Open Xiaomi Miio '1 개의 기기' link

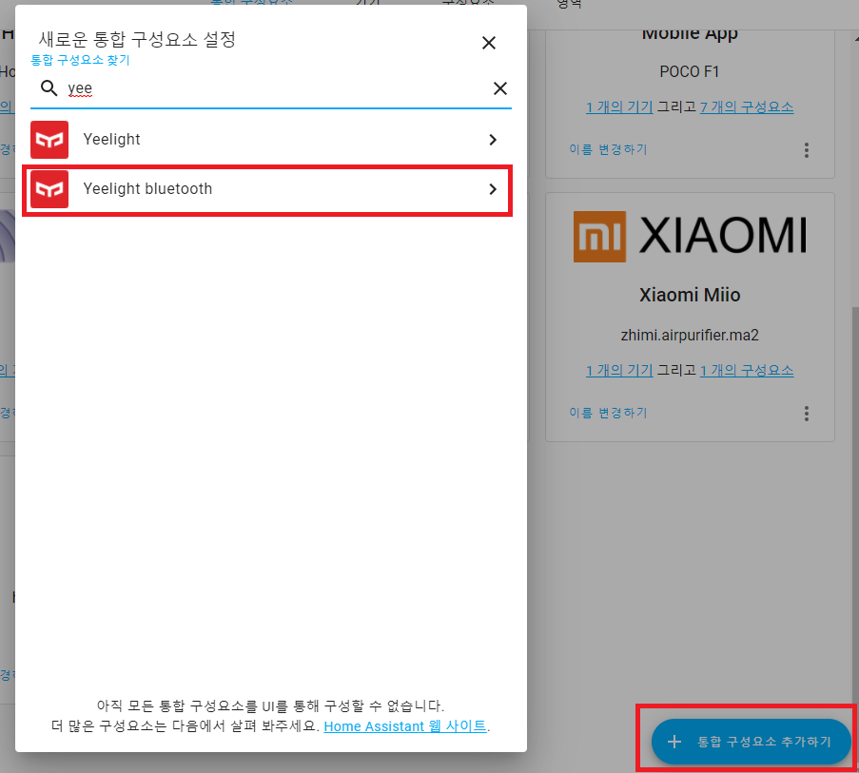pyautogui.click(x=619, y=370)
